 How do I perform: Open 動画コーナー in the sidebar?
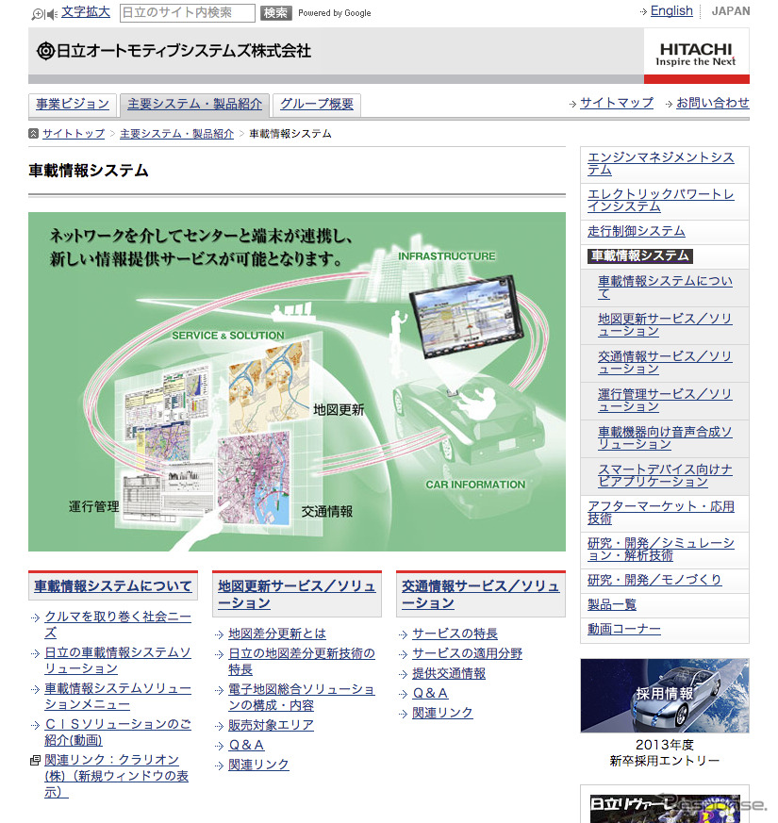pyautogui.click(x=624, y=629)
